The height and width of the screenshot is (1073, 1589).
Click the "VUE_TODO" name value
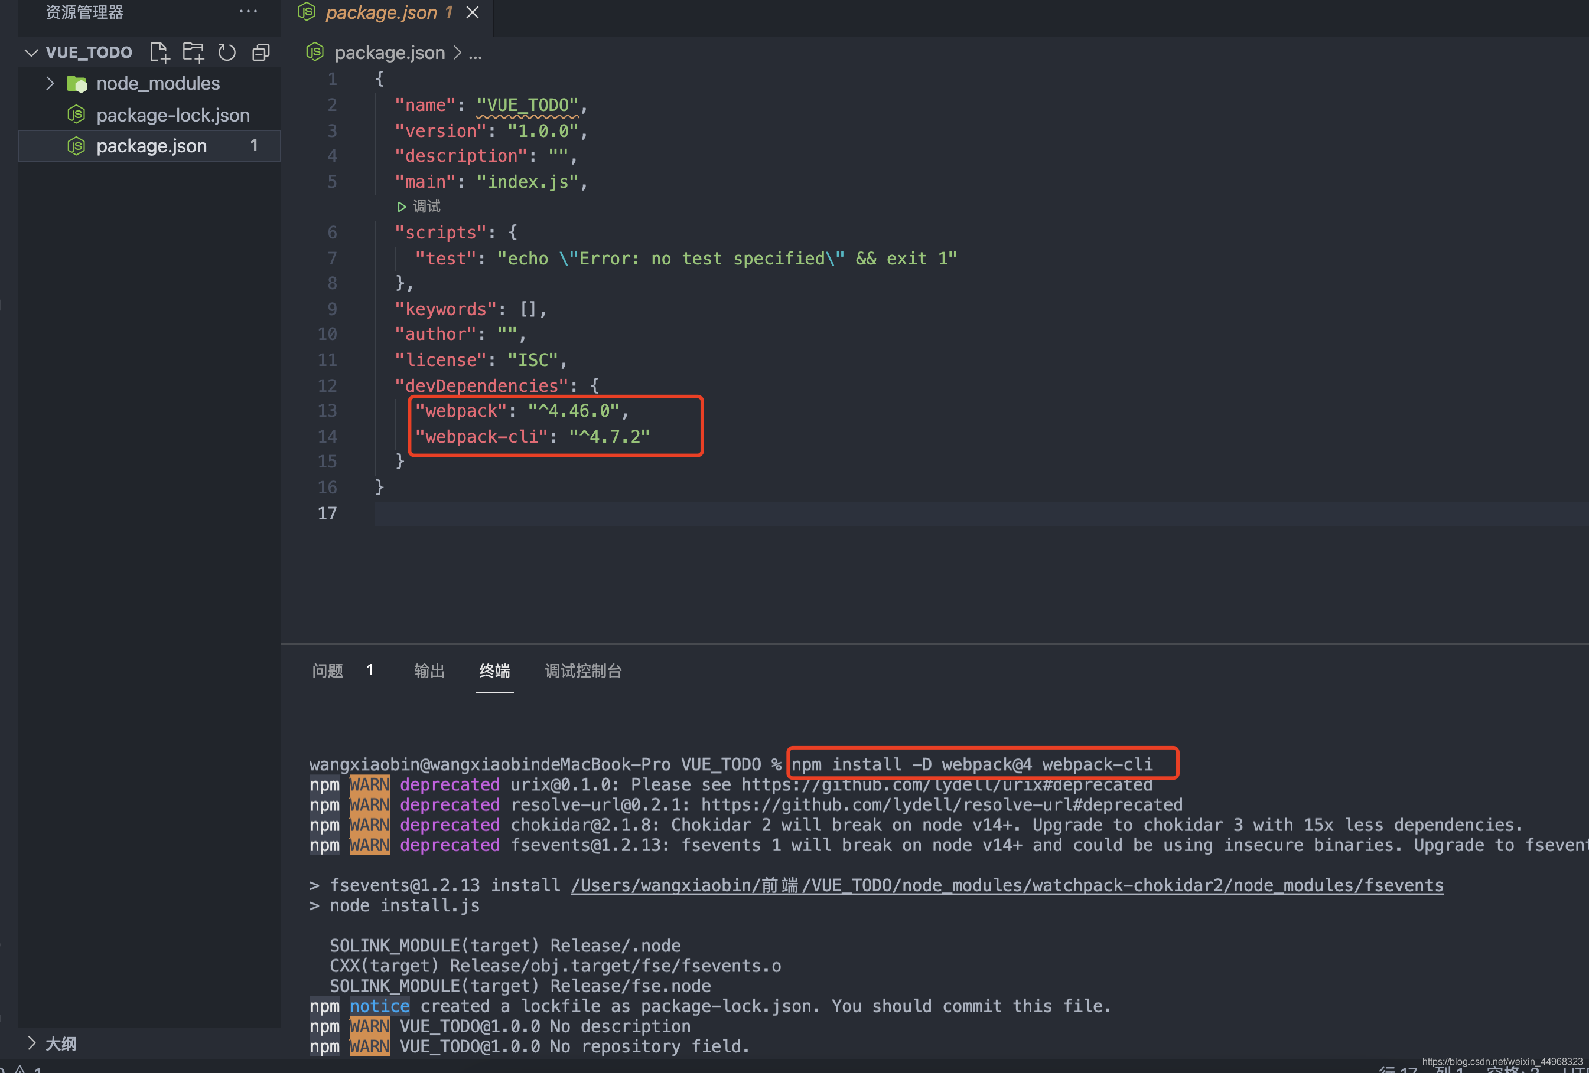[527, 105]
